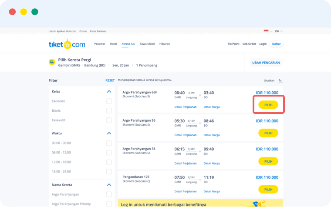
Task: Open the Promo link in top bar
Action: coord(83,31)
